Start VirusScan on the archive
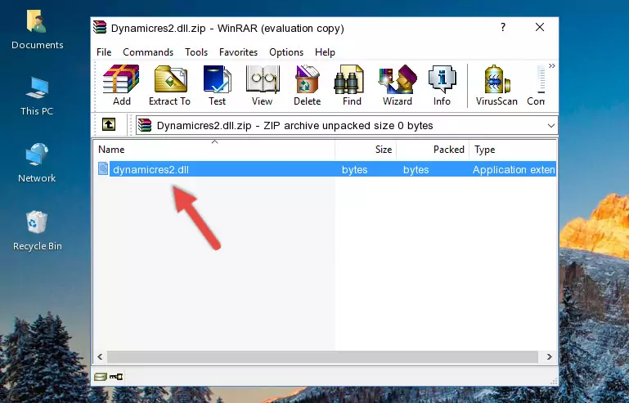629x403 pixels. (x=496, y=85)
